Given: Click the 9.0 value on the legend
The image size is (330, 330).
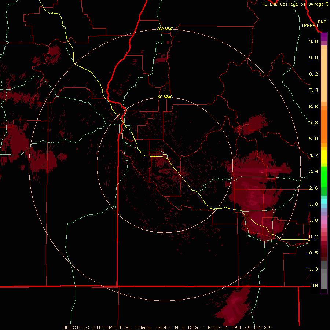Looking at the screenshot, I should click(313, 58).
